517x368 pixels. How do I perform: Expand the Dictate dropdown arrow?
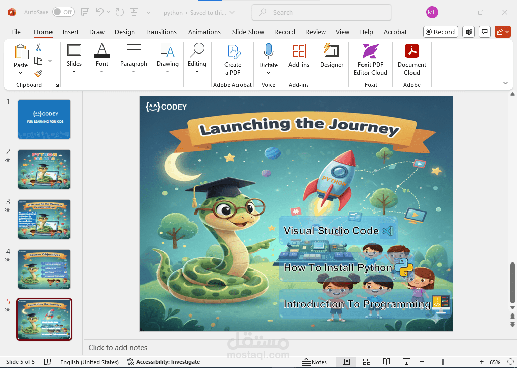point(268,73)
